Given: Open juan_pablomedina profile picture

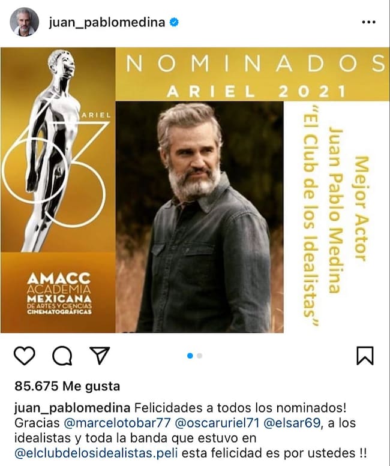Looking at the screenshot, I should 25,22.
